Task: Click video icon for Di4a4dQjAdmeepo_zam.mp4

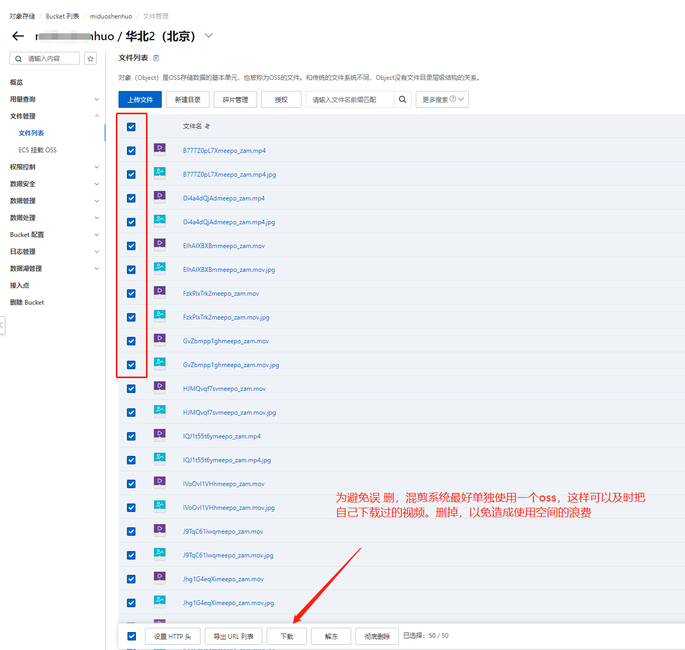Action: [x=160, y=197]
